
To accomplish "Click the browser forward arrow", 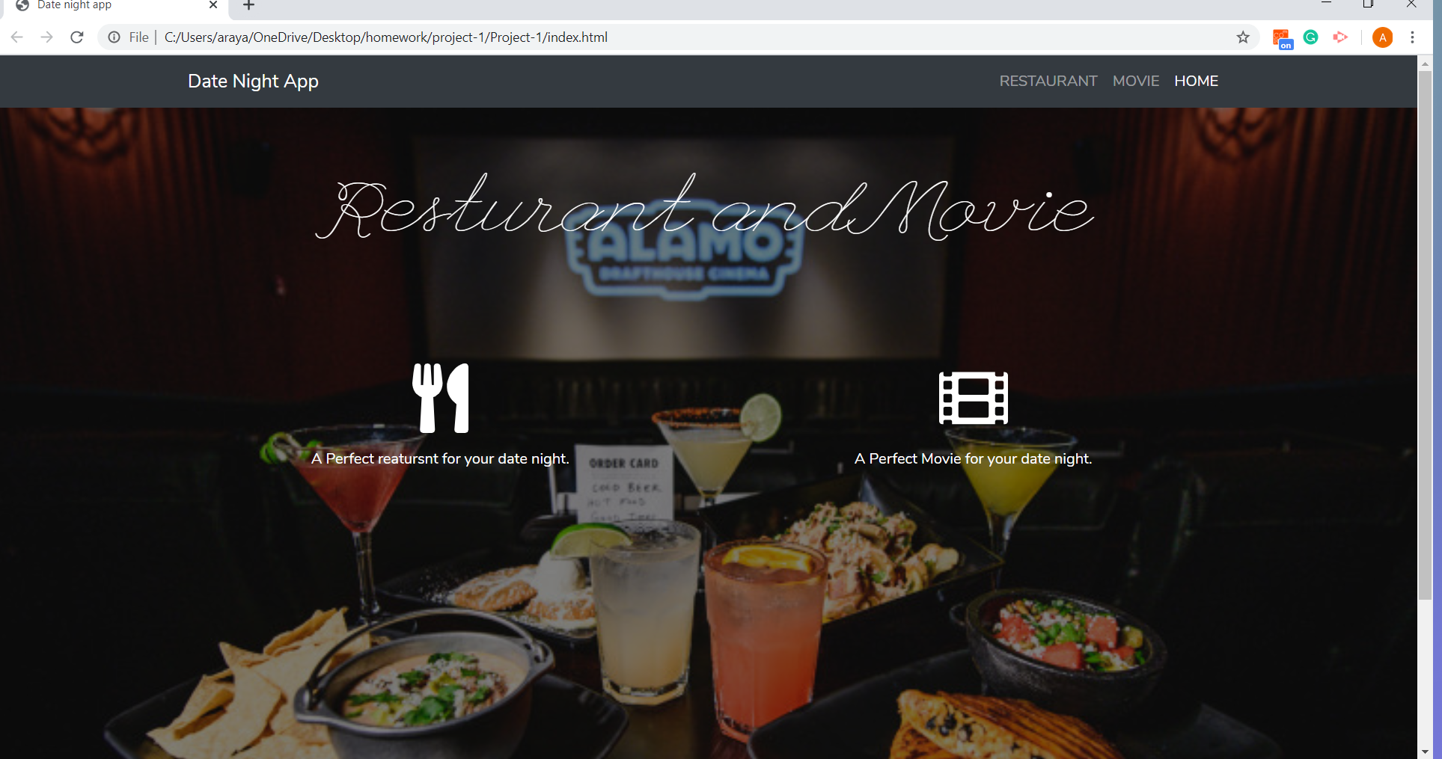I will pos(46,37).
